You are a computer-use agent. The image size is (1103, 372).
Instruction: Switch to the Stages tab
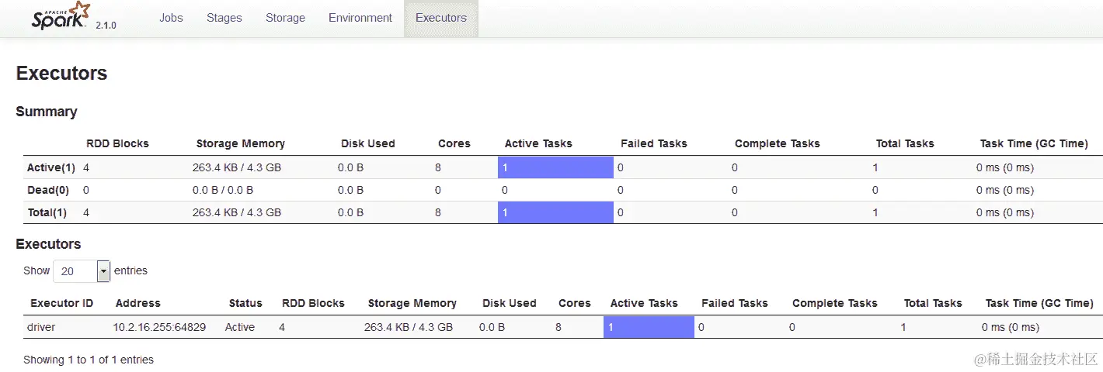(224, 18)
